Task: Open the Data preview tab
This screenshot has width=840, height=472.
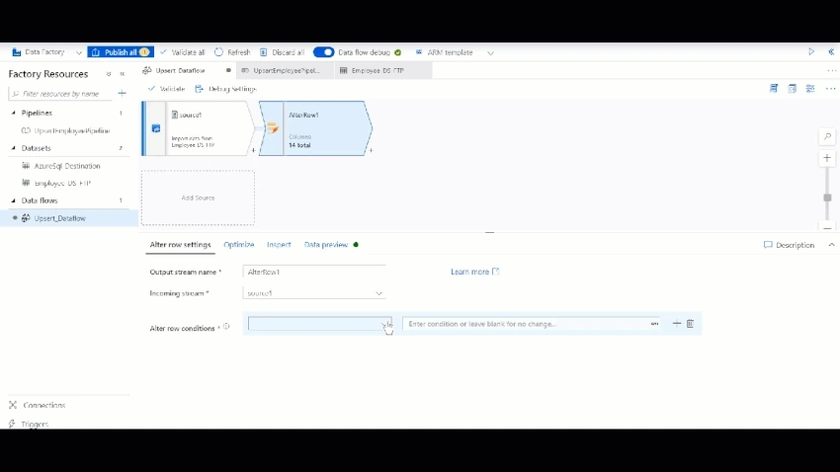Action: [326, 245]
